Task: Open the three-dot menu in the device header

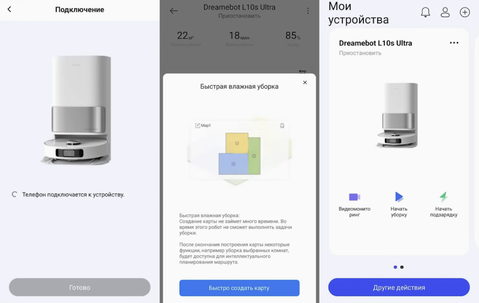Action: click(x=308, y=11)
